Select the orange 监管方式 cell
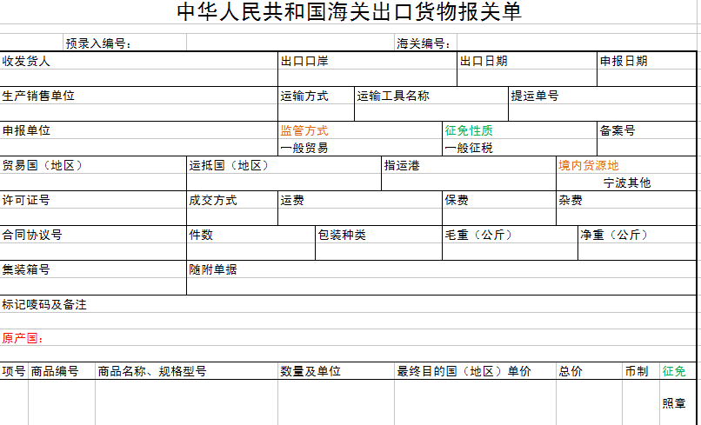 pos(360,130)
